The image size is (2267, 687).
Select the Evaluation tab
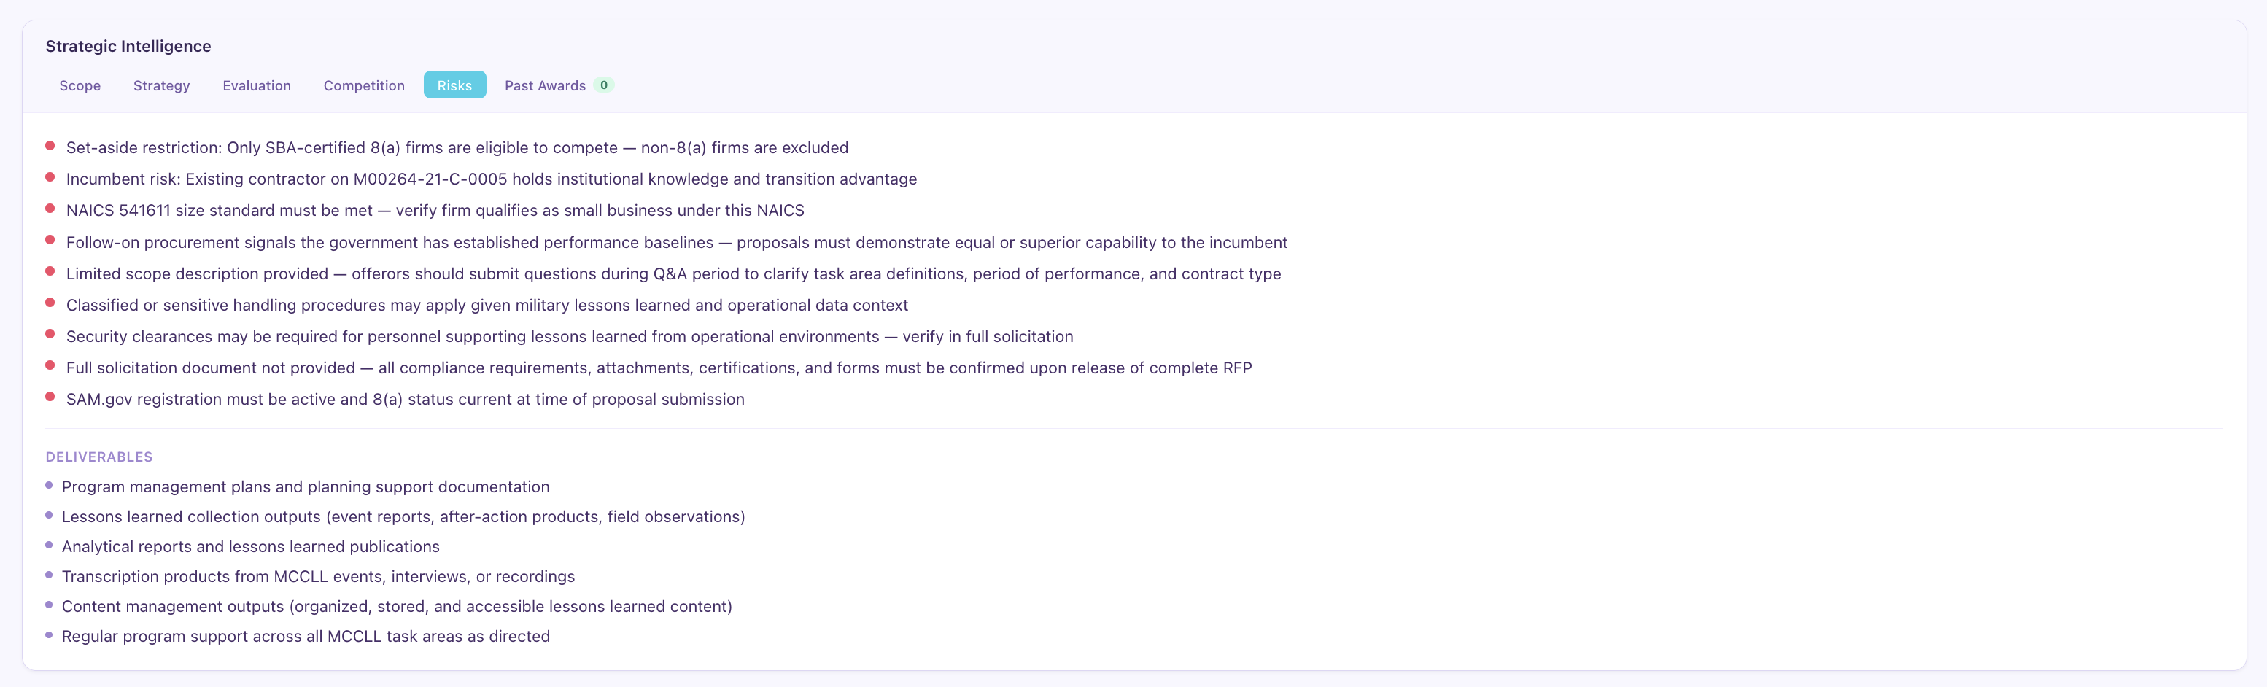(x=256, y=85)
